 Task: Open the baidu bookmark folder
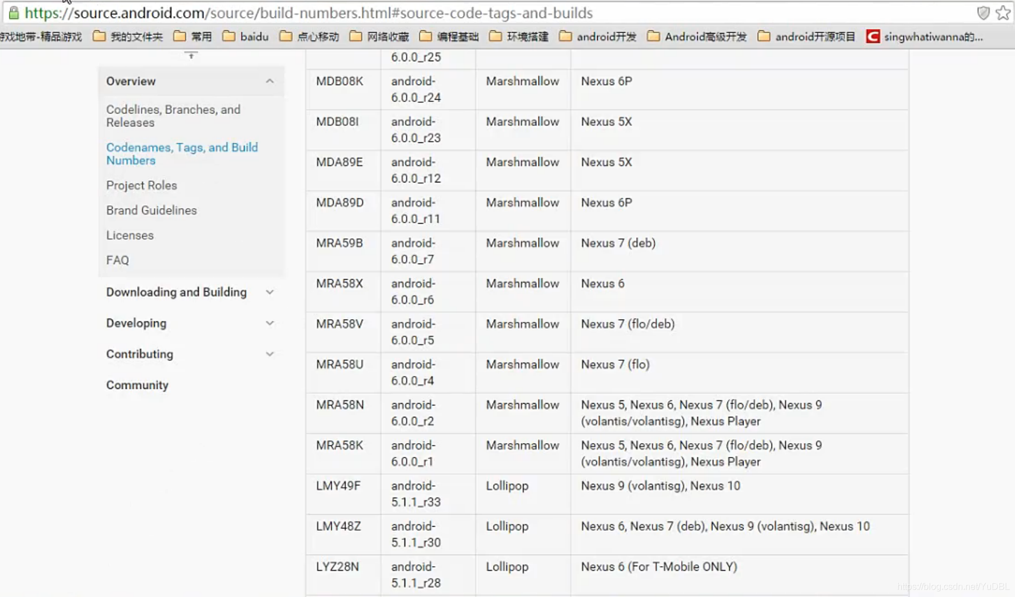pos(246,37)
